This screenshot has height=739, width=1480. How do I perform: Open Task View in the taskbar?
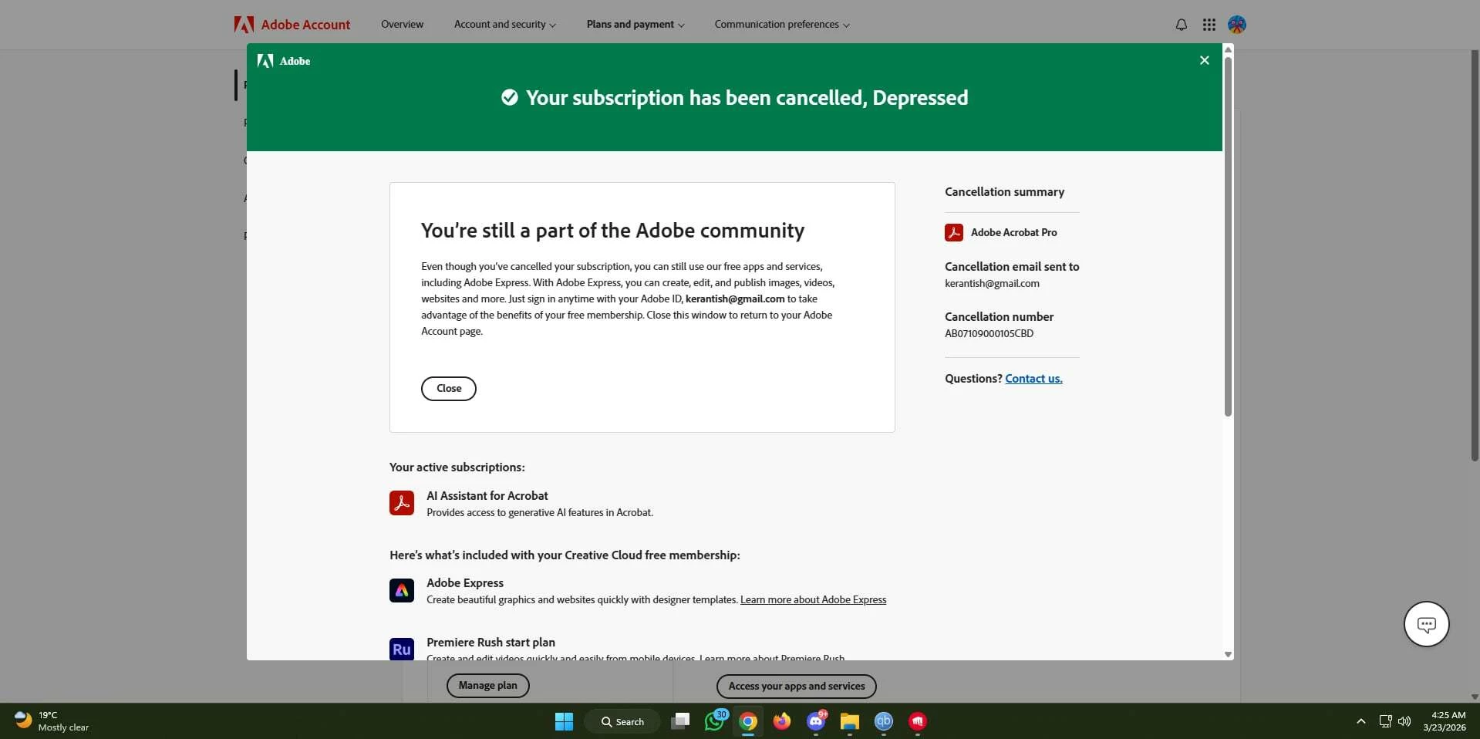click(679, 721)
